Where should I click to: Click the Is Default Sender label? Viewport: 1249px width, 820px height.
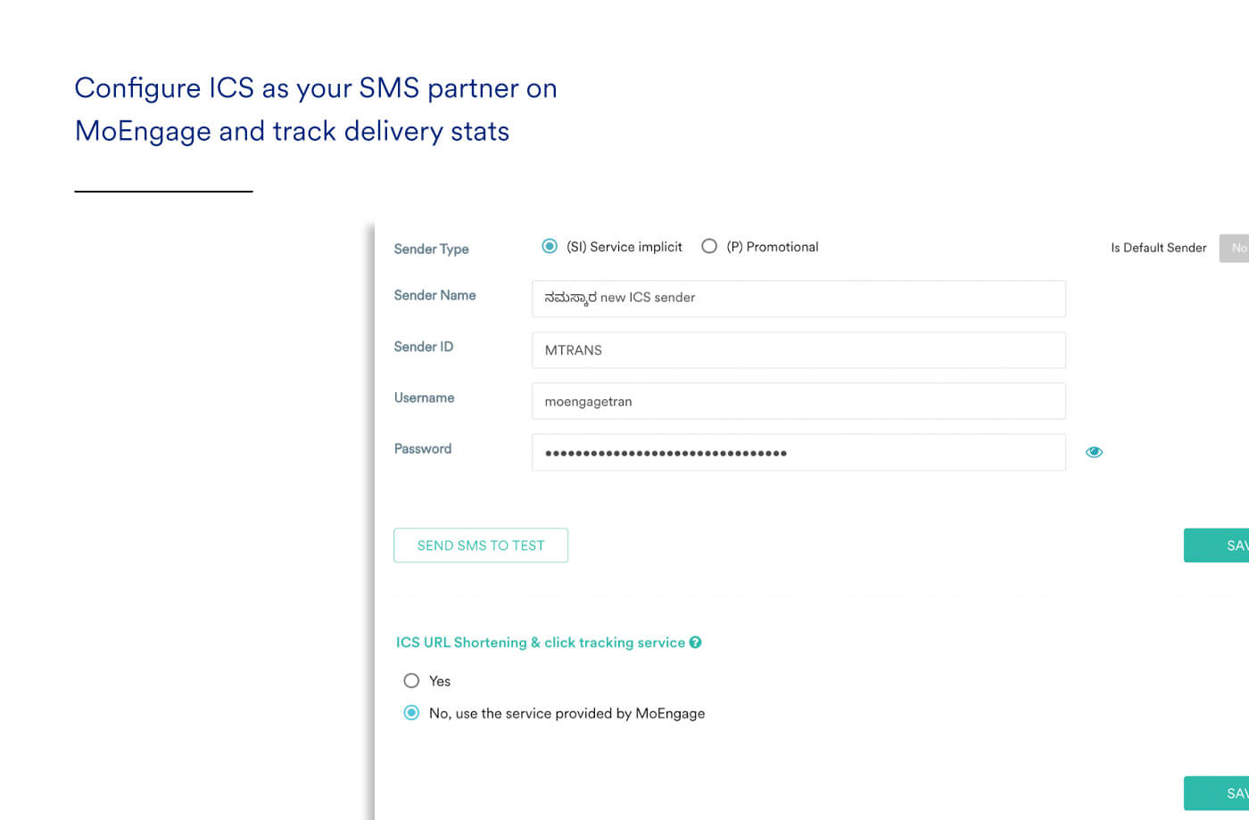click(x=1158, y=248)
